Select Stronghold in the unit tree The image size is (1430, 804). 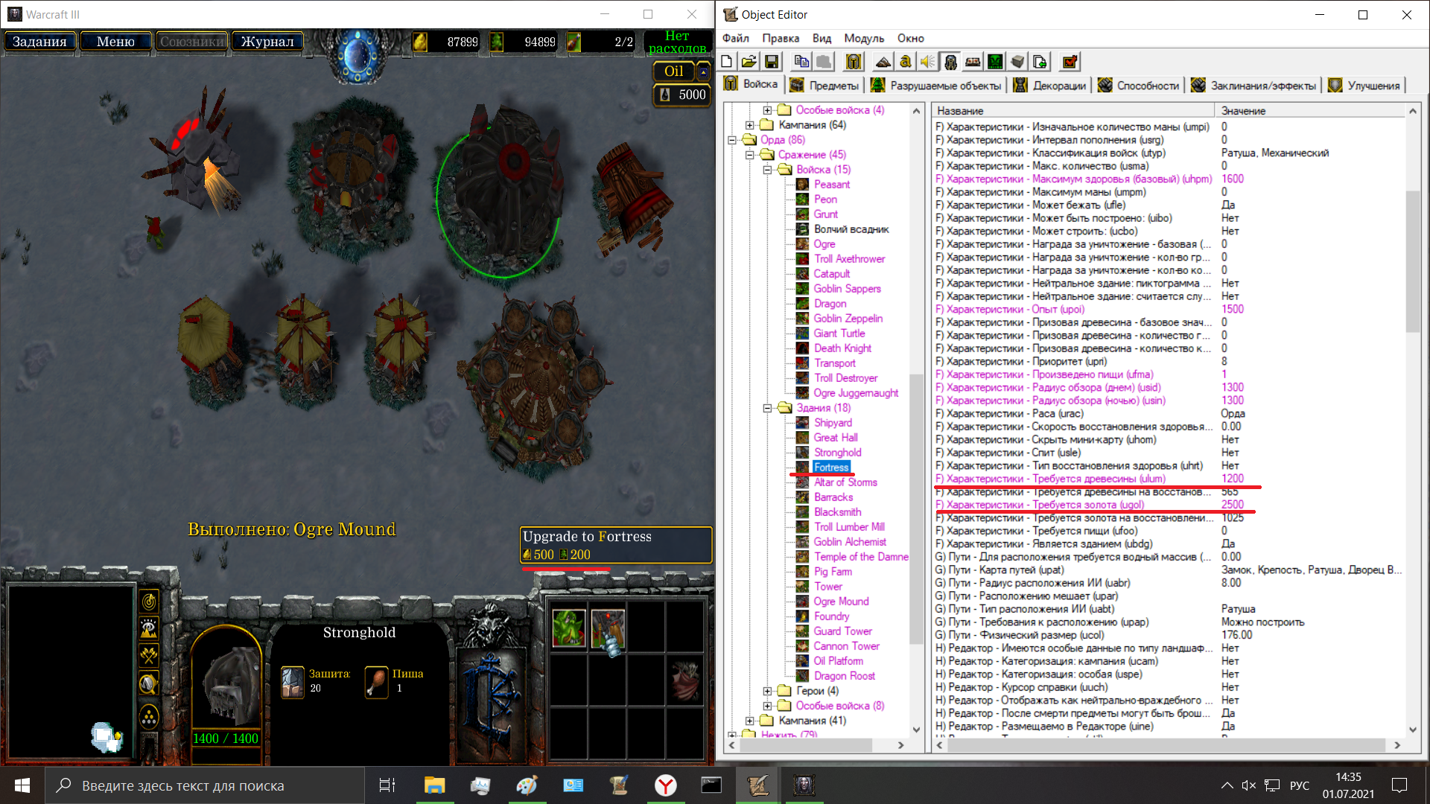coord(837,453)
